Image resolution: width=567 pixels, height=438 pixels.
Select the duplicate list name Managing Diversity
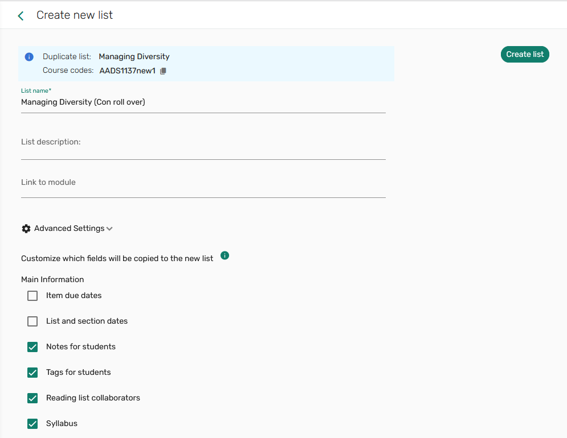(134, 56)
